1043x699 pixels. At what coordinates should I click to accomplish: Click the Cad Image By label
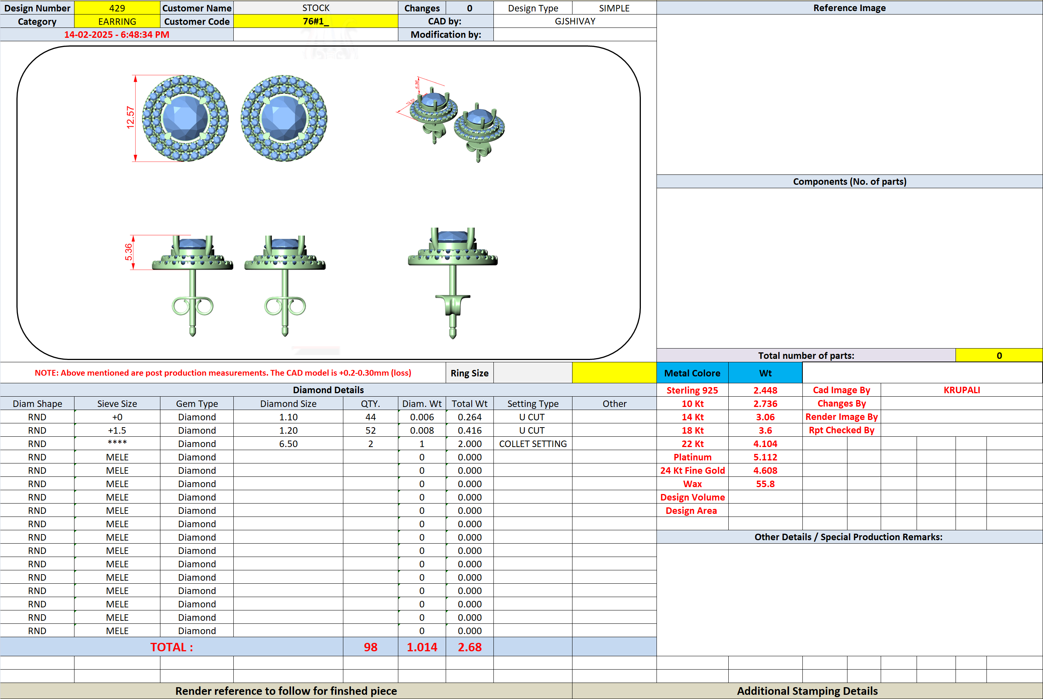click(841, 390)
